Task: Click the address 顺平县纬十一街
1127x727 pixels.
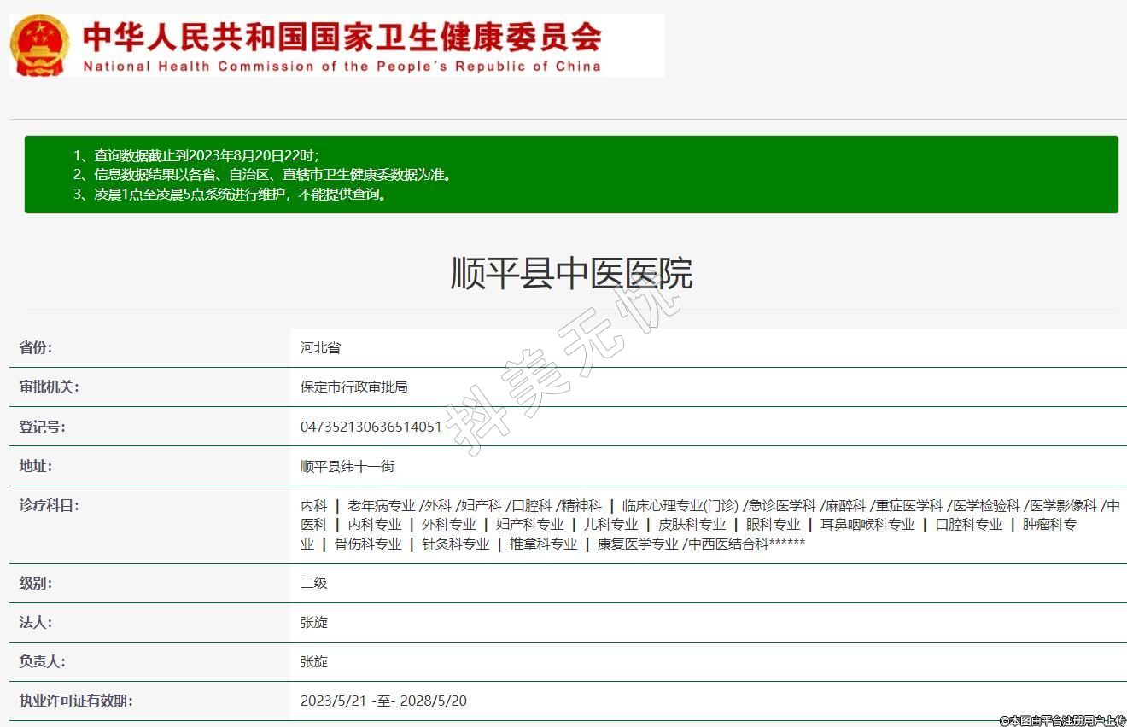Action: tap(347, 466)
